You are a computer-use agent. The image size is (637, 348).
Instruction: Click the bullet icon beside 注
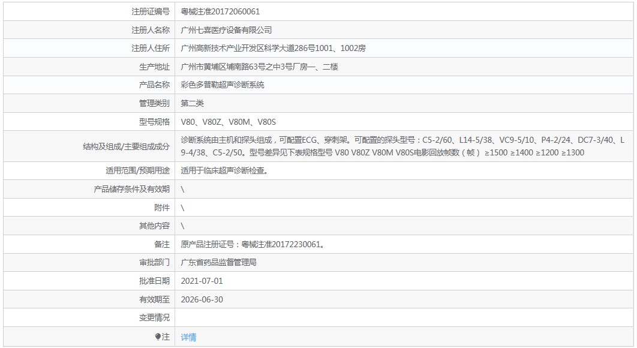pos(158,337)
